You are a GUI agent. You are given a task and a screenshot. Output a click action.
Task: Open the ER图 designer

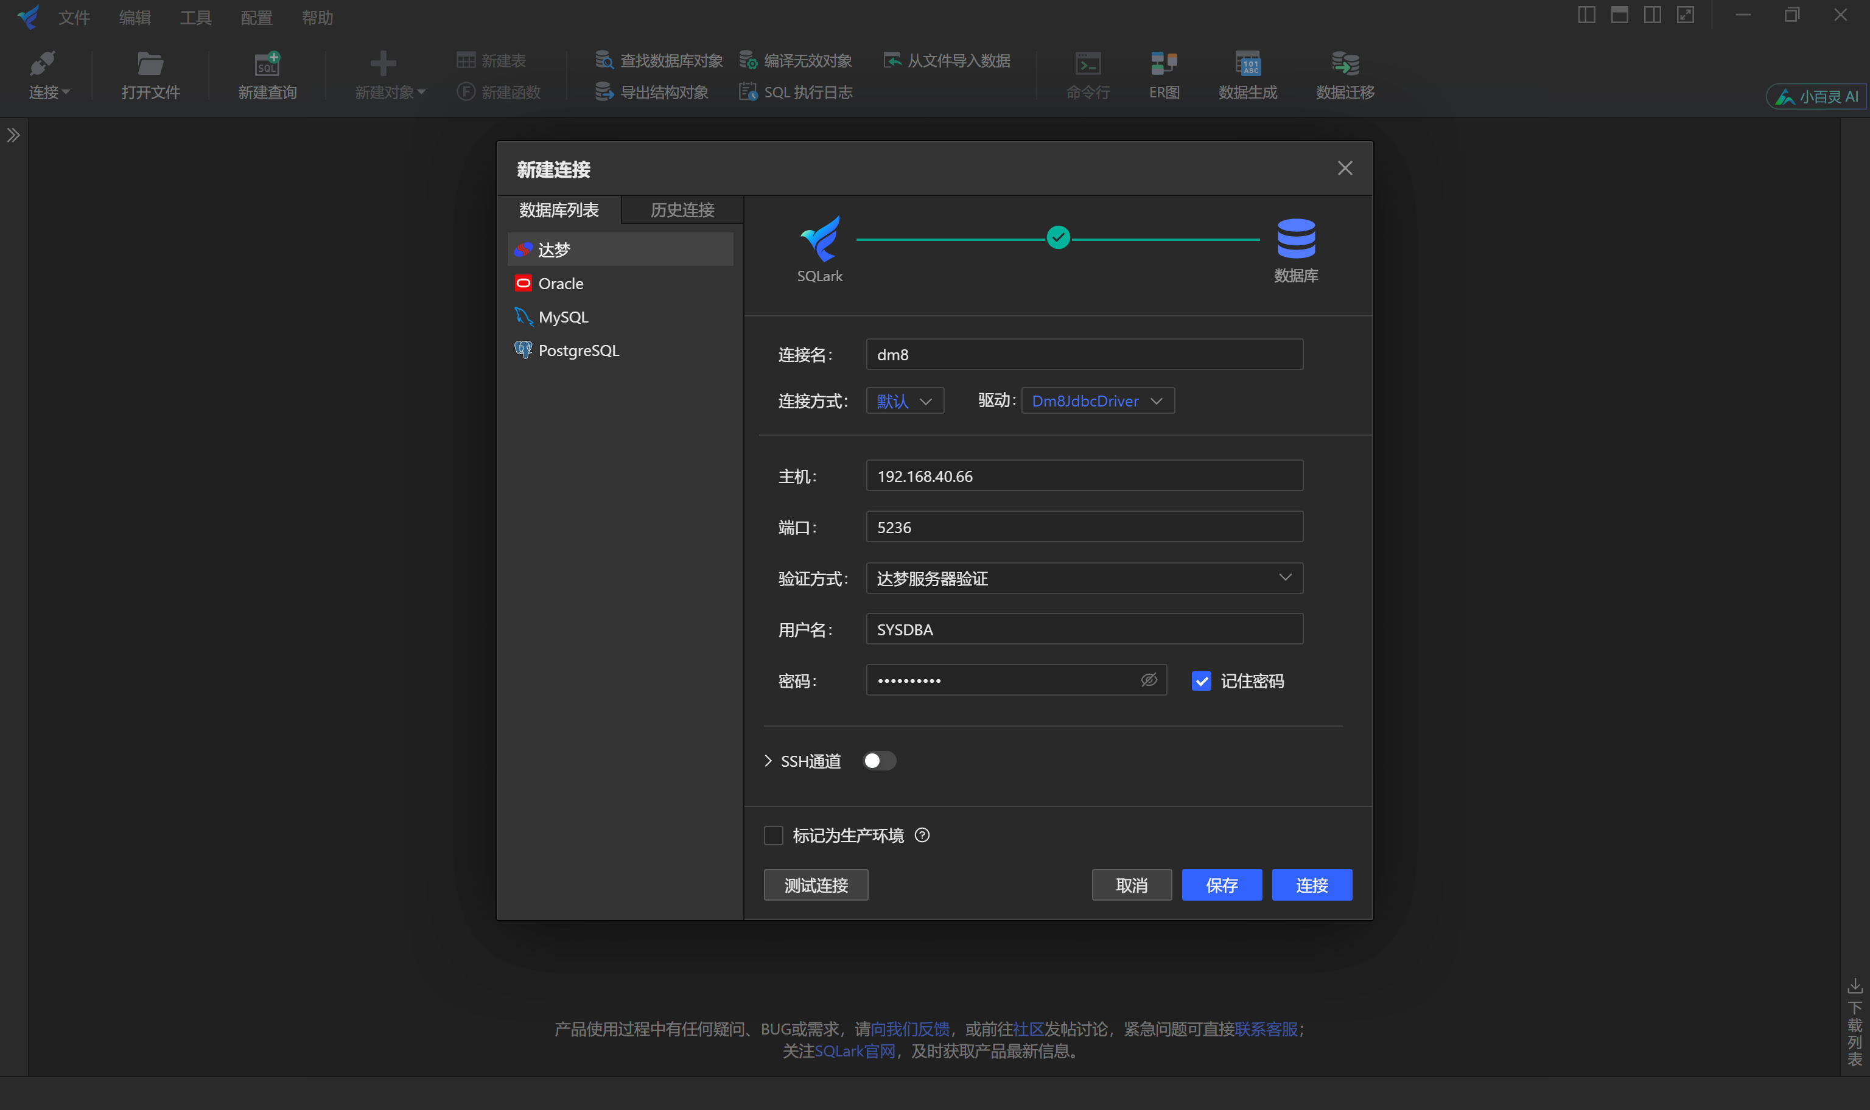(1163, 73)
